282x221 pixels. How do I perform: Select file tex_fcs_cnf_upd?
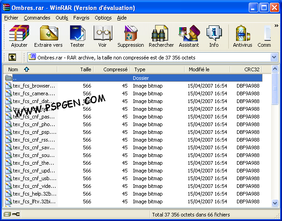tap(133, 171)
